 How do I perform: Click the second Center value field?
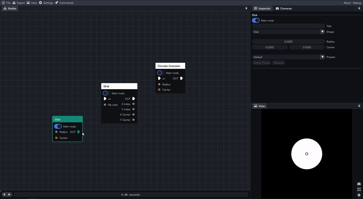tap(307, 47)
